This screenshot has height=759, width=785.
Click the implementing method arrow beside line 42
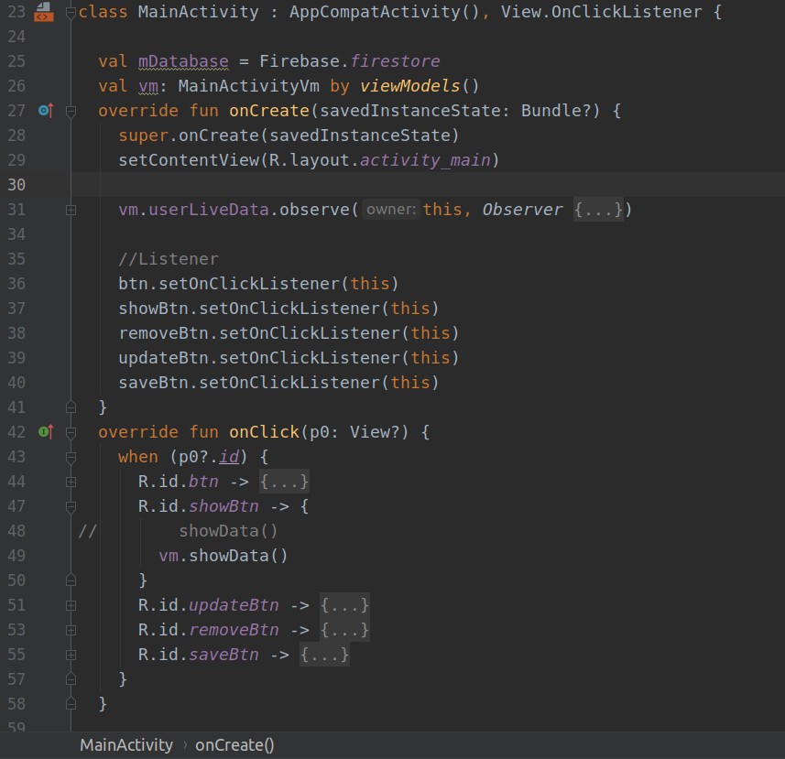45,431
